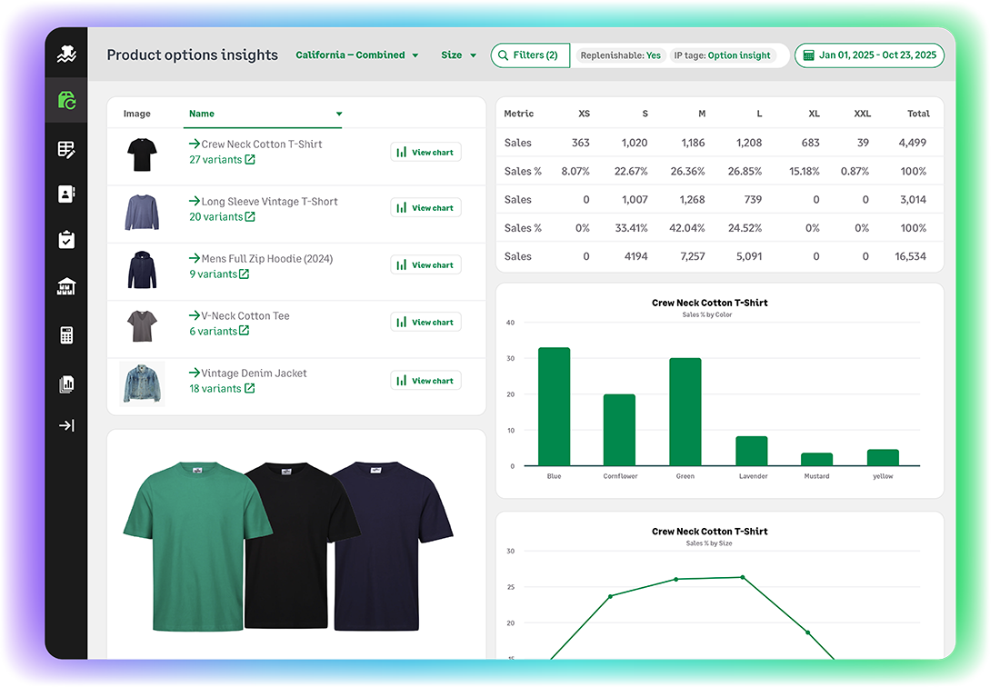Open external link icon next to 9 variants
Viewport: 1000px width, 687px height.
tap(245, 274)
